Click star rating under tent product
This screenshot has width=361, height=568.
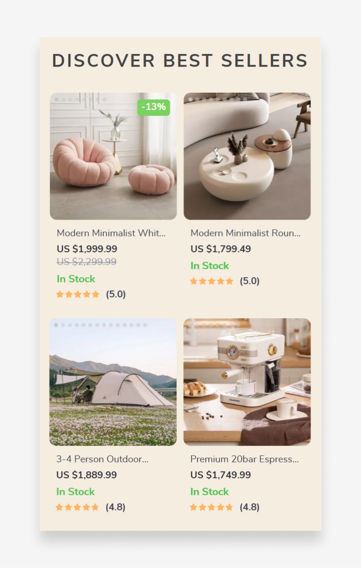click(x=77, y=507)
